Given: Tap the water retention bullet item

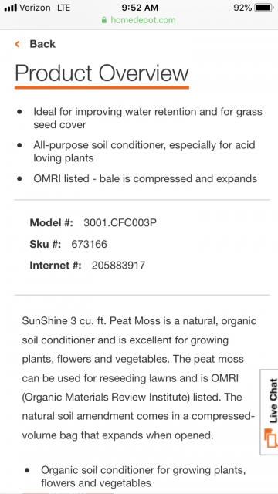Looking at the screenshot, I should [147, 118].
